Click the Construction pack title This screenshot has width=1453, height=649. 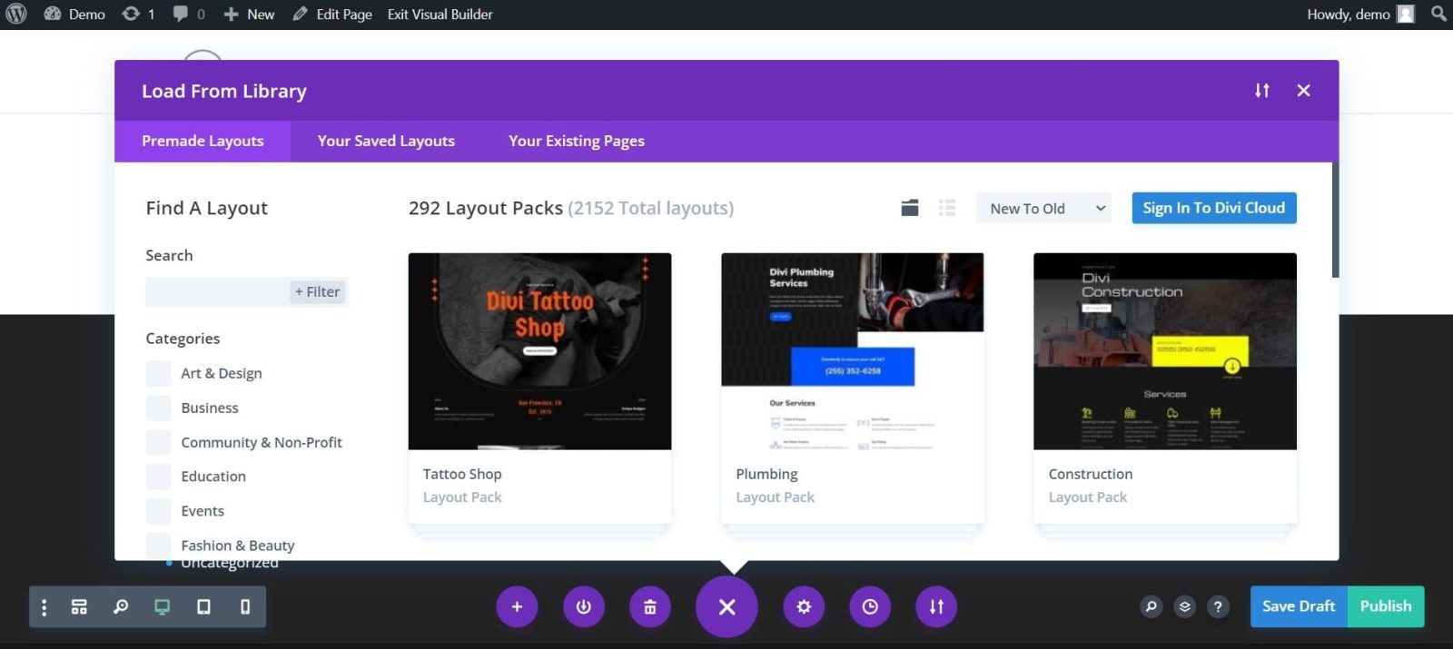pyautogui.click(x=1090, y=474)
